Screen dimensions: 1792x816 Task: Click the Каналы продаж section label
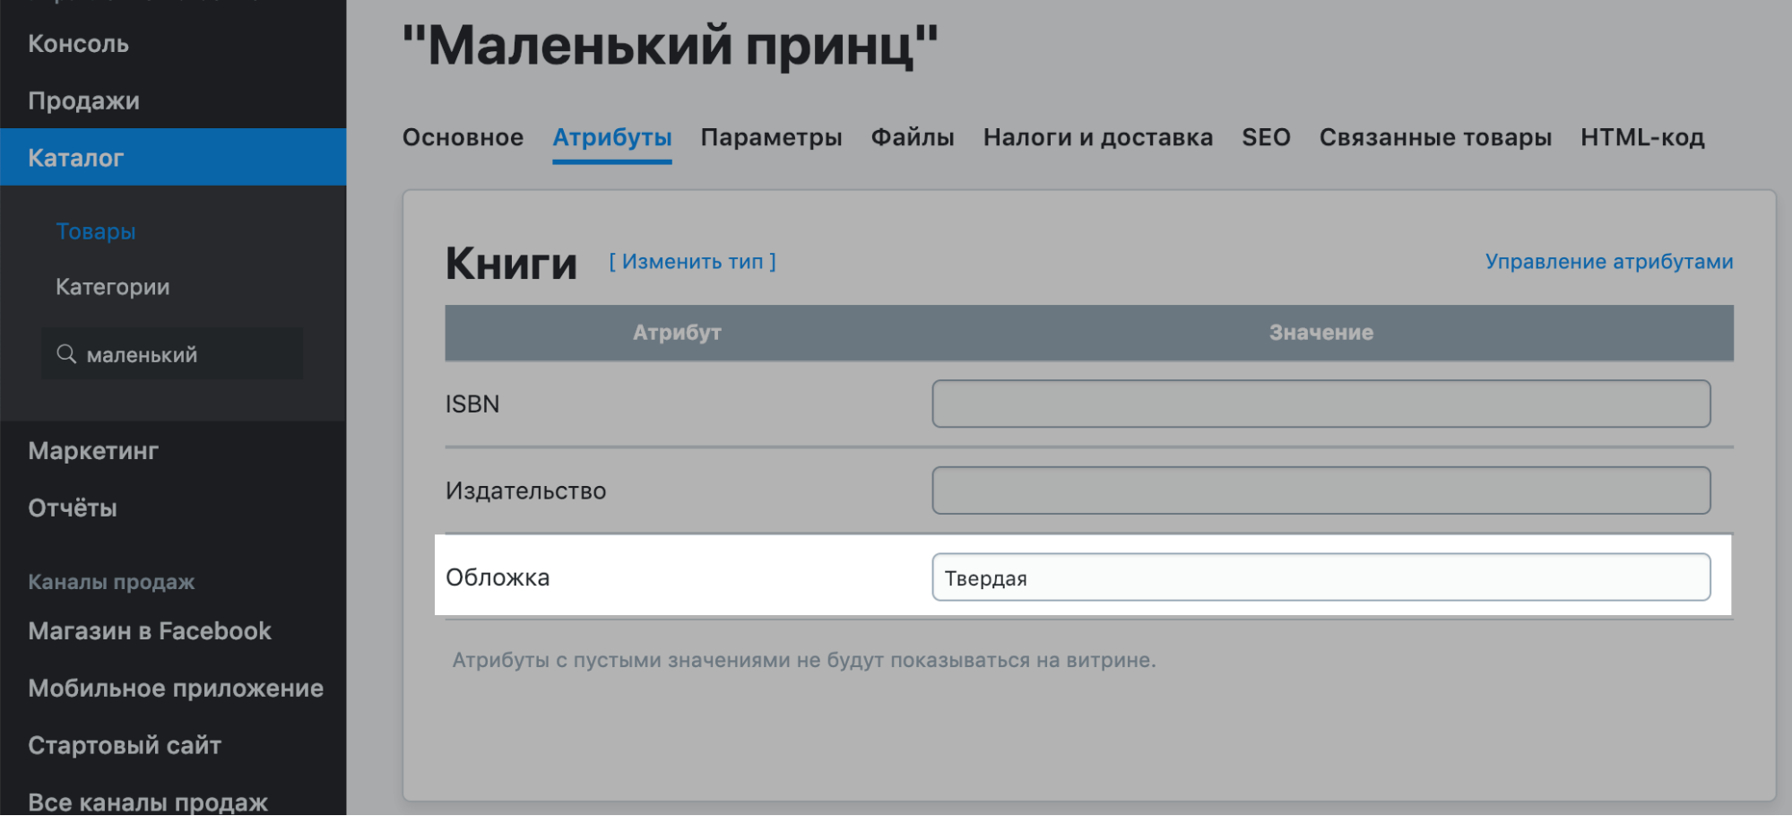(111, 582)
